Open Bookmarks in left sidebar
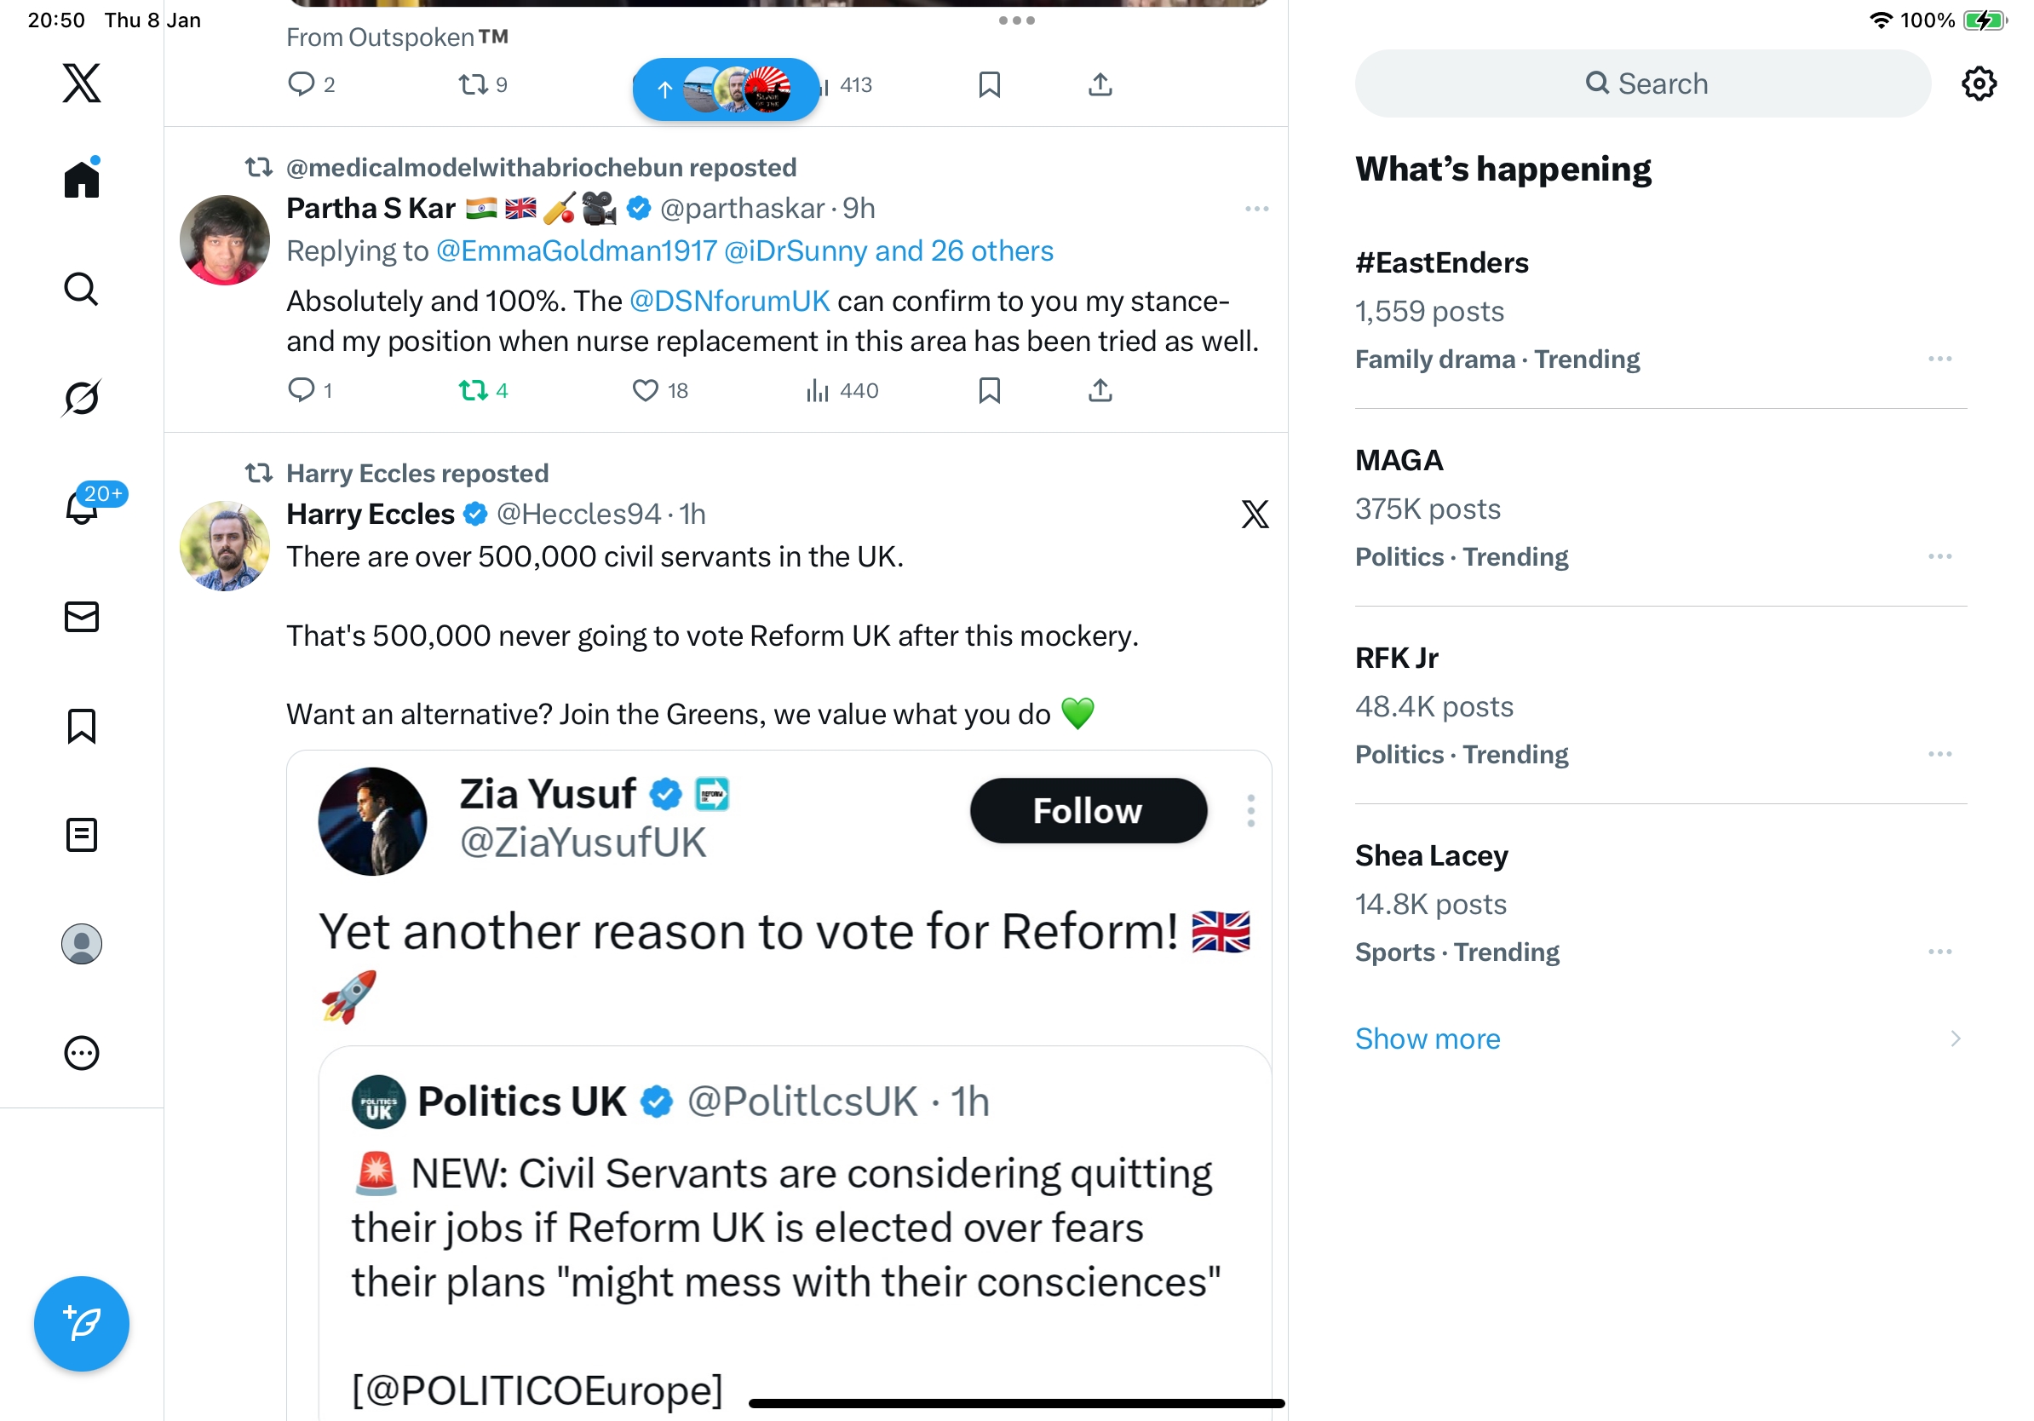The image size is (2034, 1421). (82, 726)
